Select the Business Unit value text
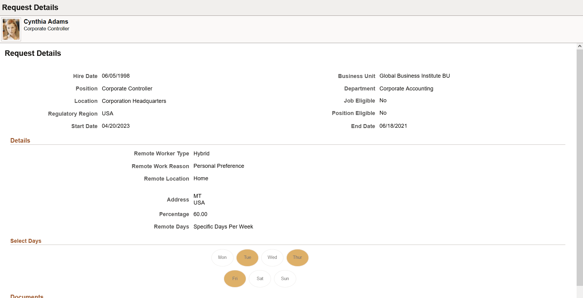 [x=415, y=76]
